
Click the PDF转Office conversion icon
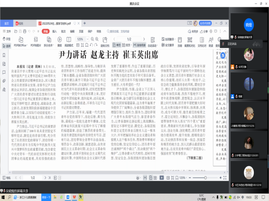point(21,41)
